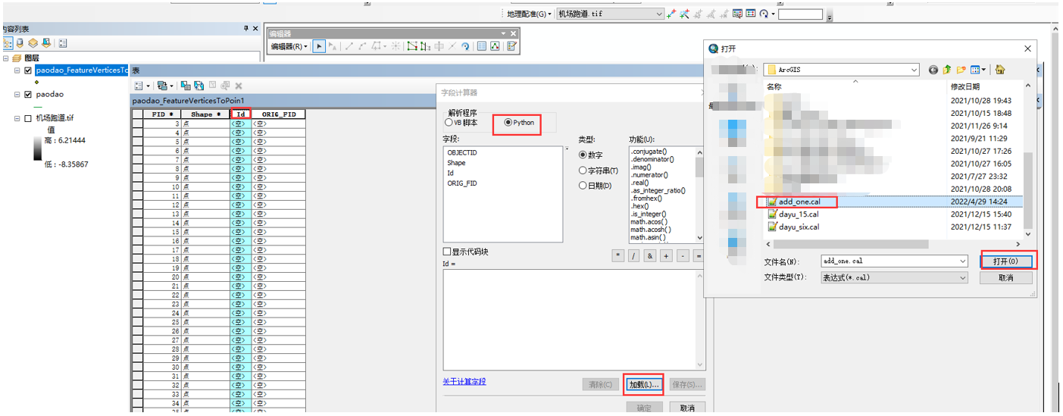Open the Viewer window from the georeferencing toolbar
This screenshot has height=416, width=1063.
pyautogui.click(x=737, y=14)
